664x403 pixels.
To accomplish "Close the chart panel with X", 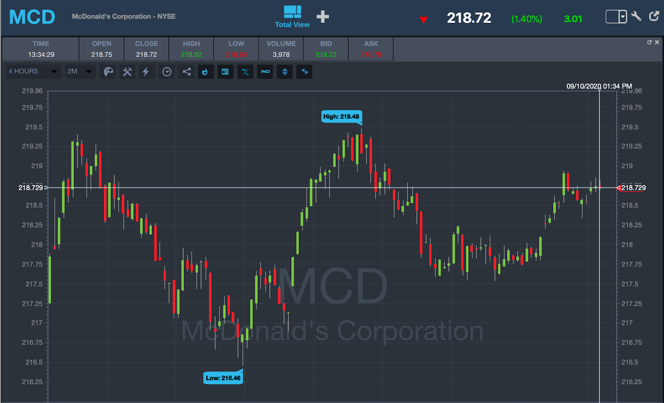I will pyautogui.click(x=657, y=42).
